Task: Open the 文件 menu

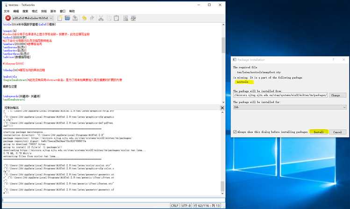Action: (x=7, y=11)
